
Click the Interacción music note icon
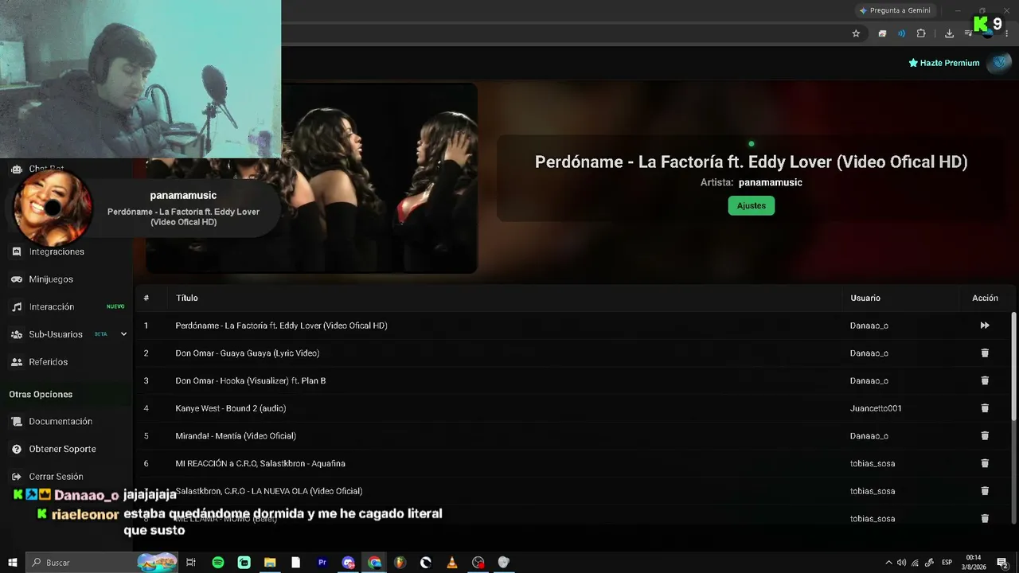click(16, 306)
